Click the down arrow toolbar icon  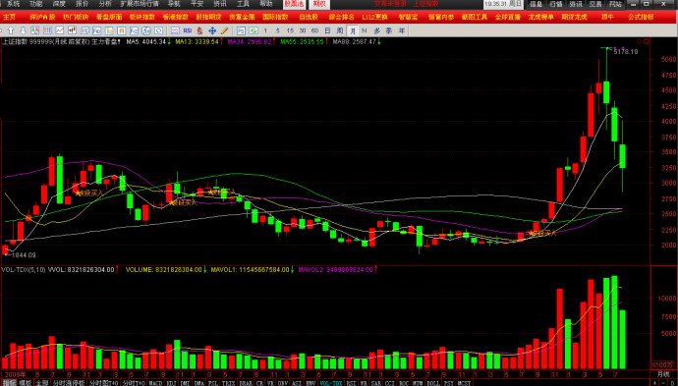coord(23,30)
